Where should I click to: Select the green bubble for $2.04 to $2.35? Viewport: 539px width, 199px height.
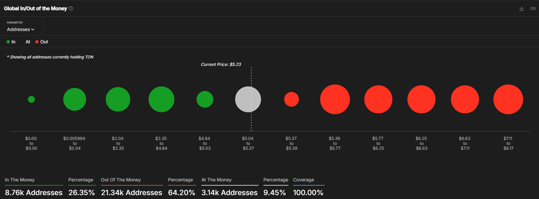pyautogui.click(x=118, y=99)
